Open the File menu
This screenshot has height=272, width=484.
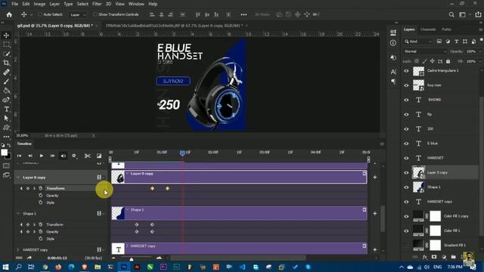pos(14,4)
